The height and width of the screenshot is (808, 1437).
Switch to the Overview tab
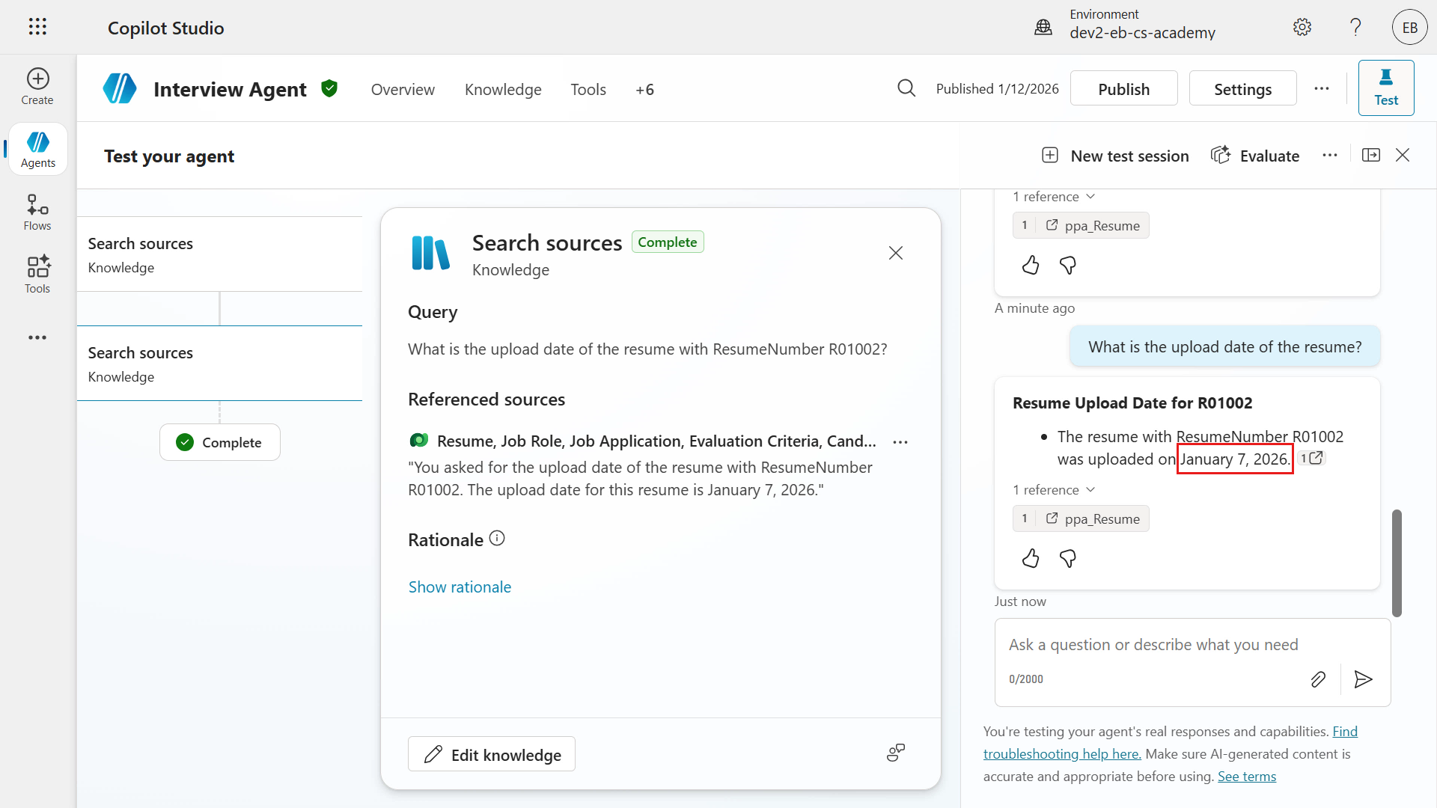[403, 90]
